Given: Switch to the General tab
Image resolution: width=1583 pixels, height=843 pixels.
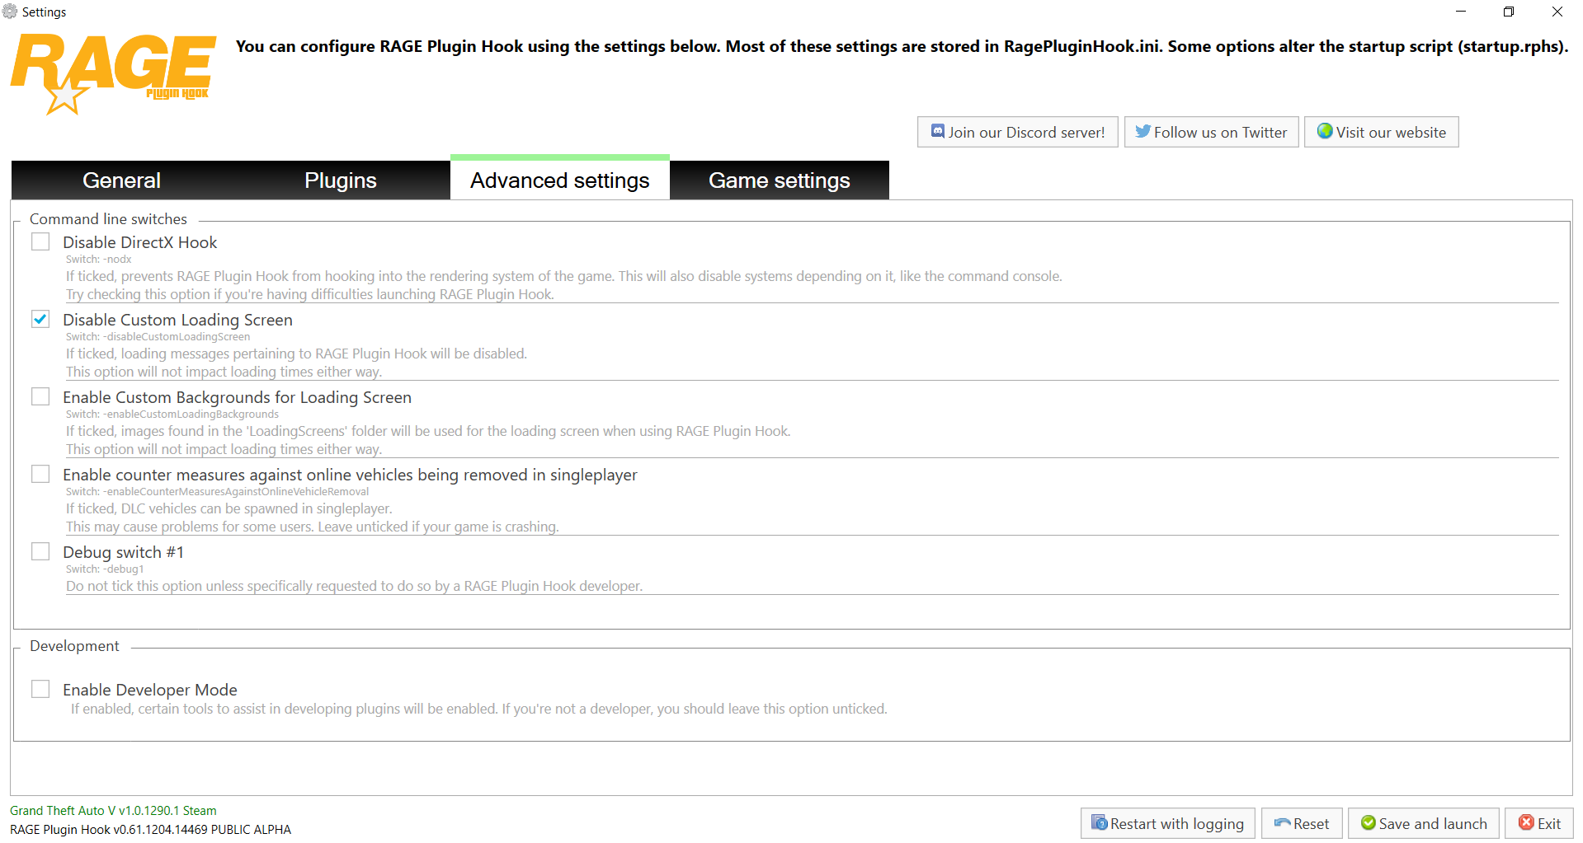Looking at the screenshot, I should pos(121,180).
